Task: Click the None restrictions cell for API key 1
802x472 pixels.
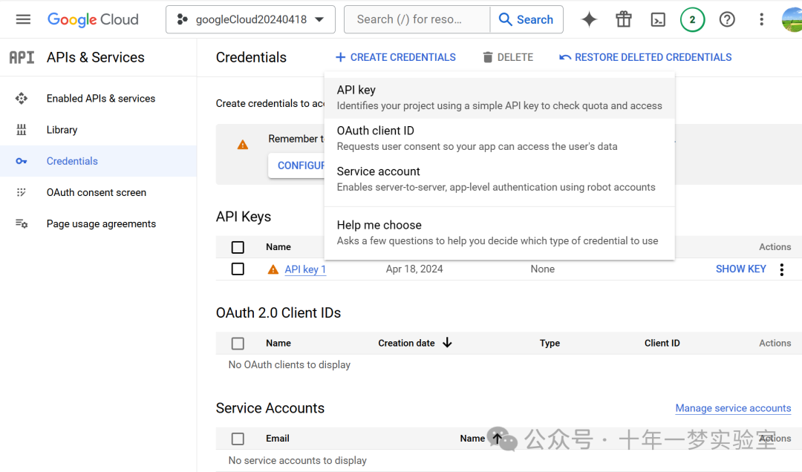Action: 543,269
